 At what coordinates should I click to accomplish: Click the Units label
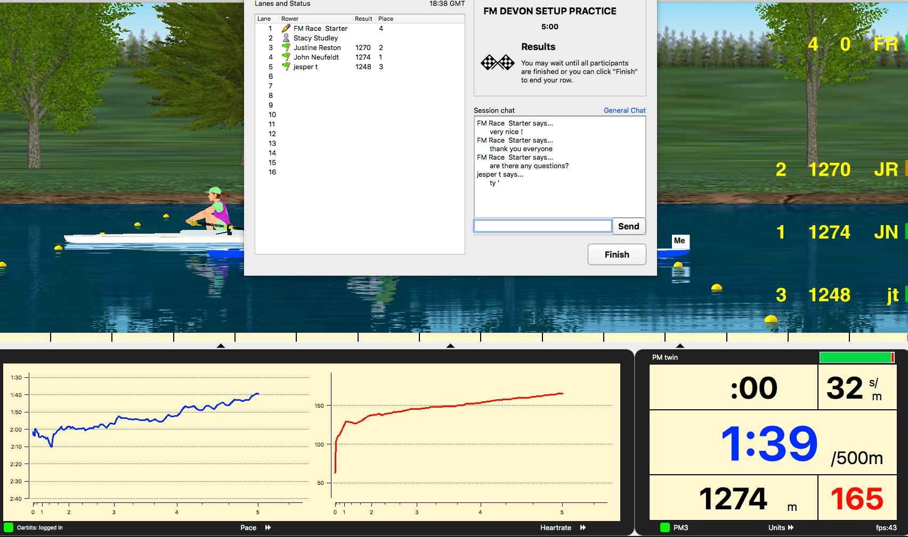click(776, 527)
